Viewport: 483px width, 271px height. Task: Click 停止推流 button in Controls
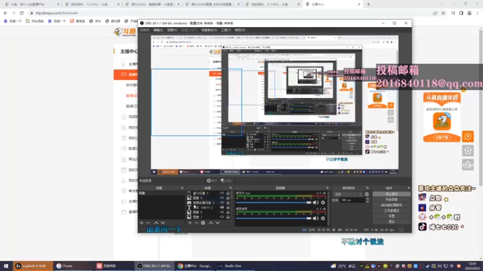[391, 194]
